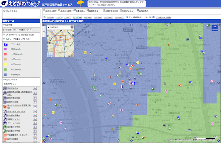The width and height of the screenshot is (221, 144).
Task: Click the 区役所第二庁舎 list icon
Action: [x=5, y=98]
